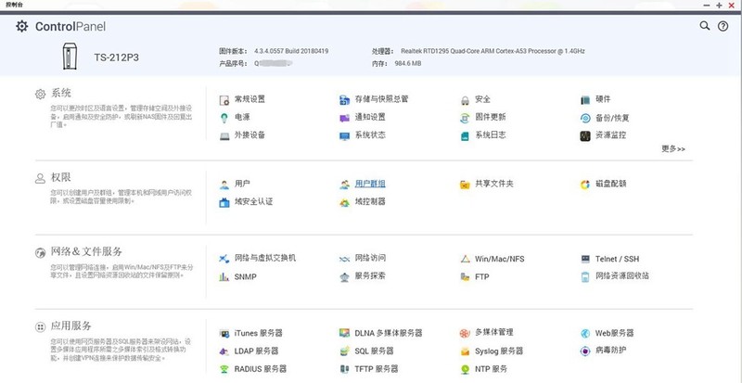Click the iTunes 服务器 icon
The height and width of the screenshot is (383, 742).
[x=224, y=334]
